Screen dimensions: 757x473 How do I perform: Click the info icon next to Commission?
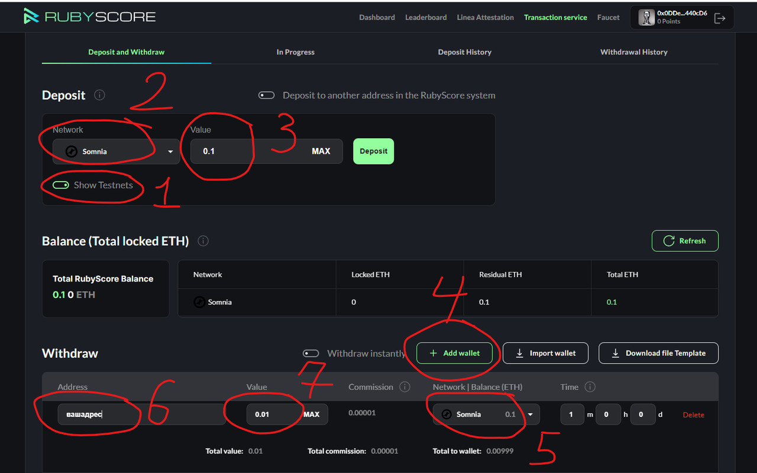(x=405, y=387)
